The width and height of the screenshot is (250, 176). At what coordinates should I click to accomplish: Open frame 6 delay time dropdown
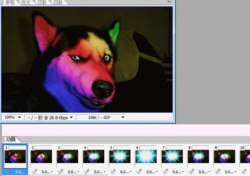(152, 172)
